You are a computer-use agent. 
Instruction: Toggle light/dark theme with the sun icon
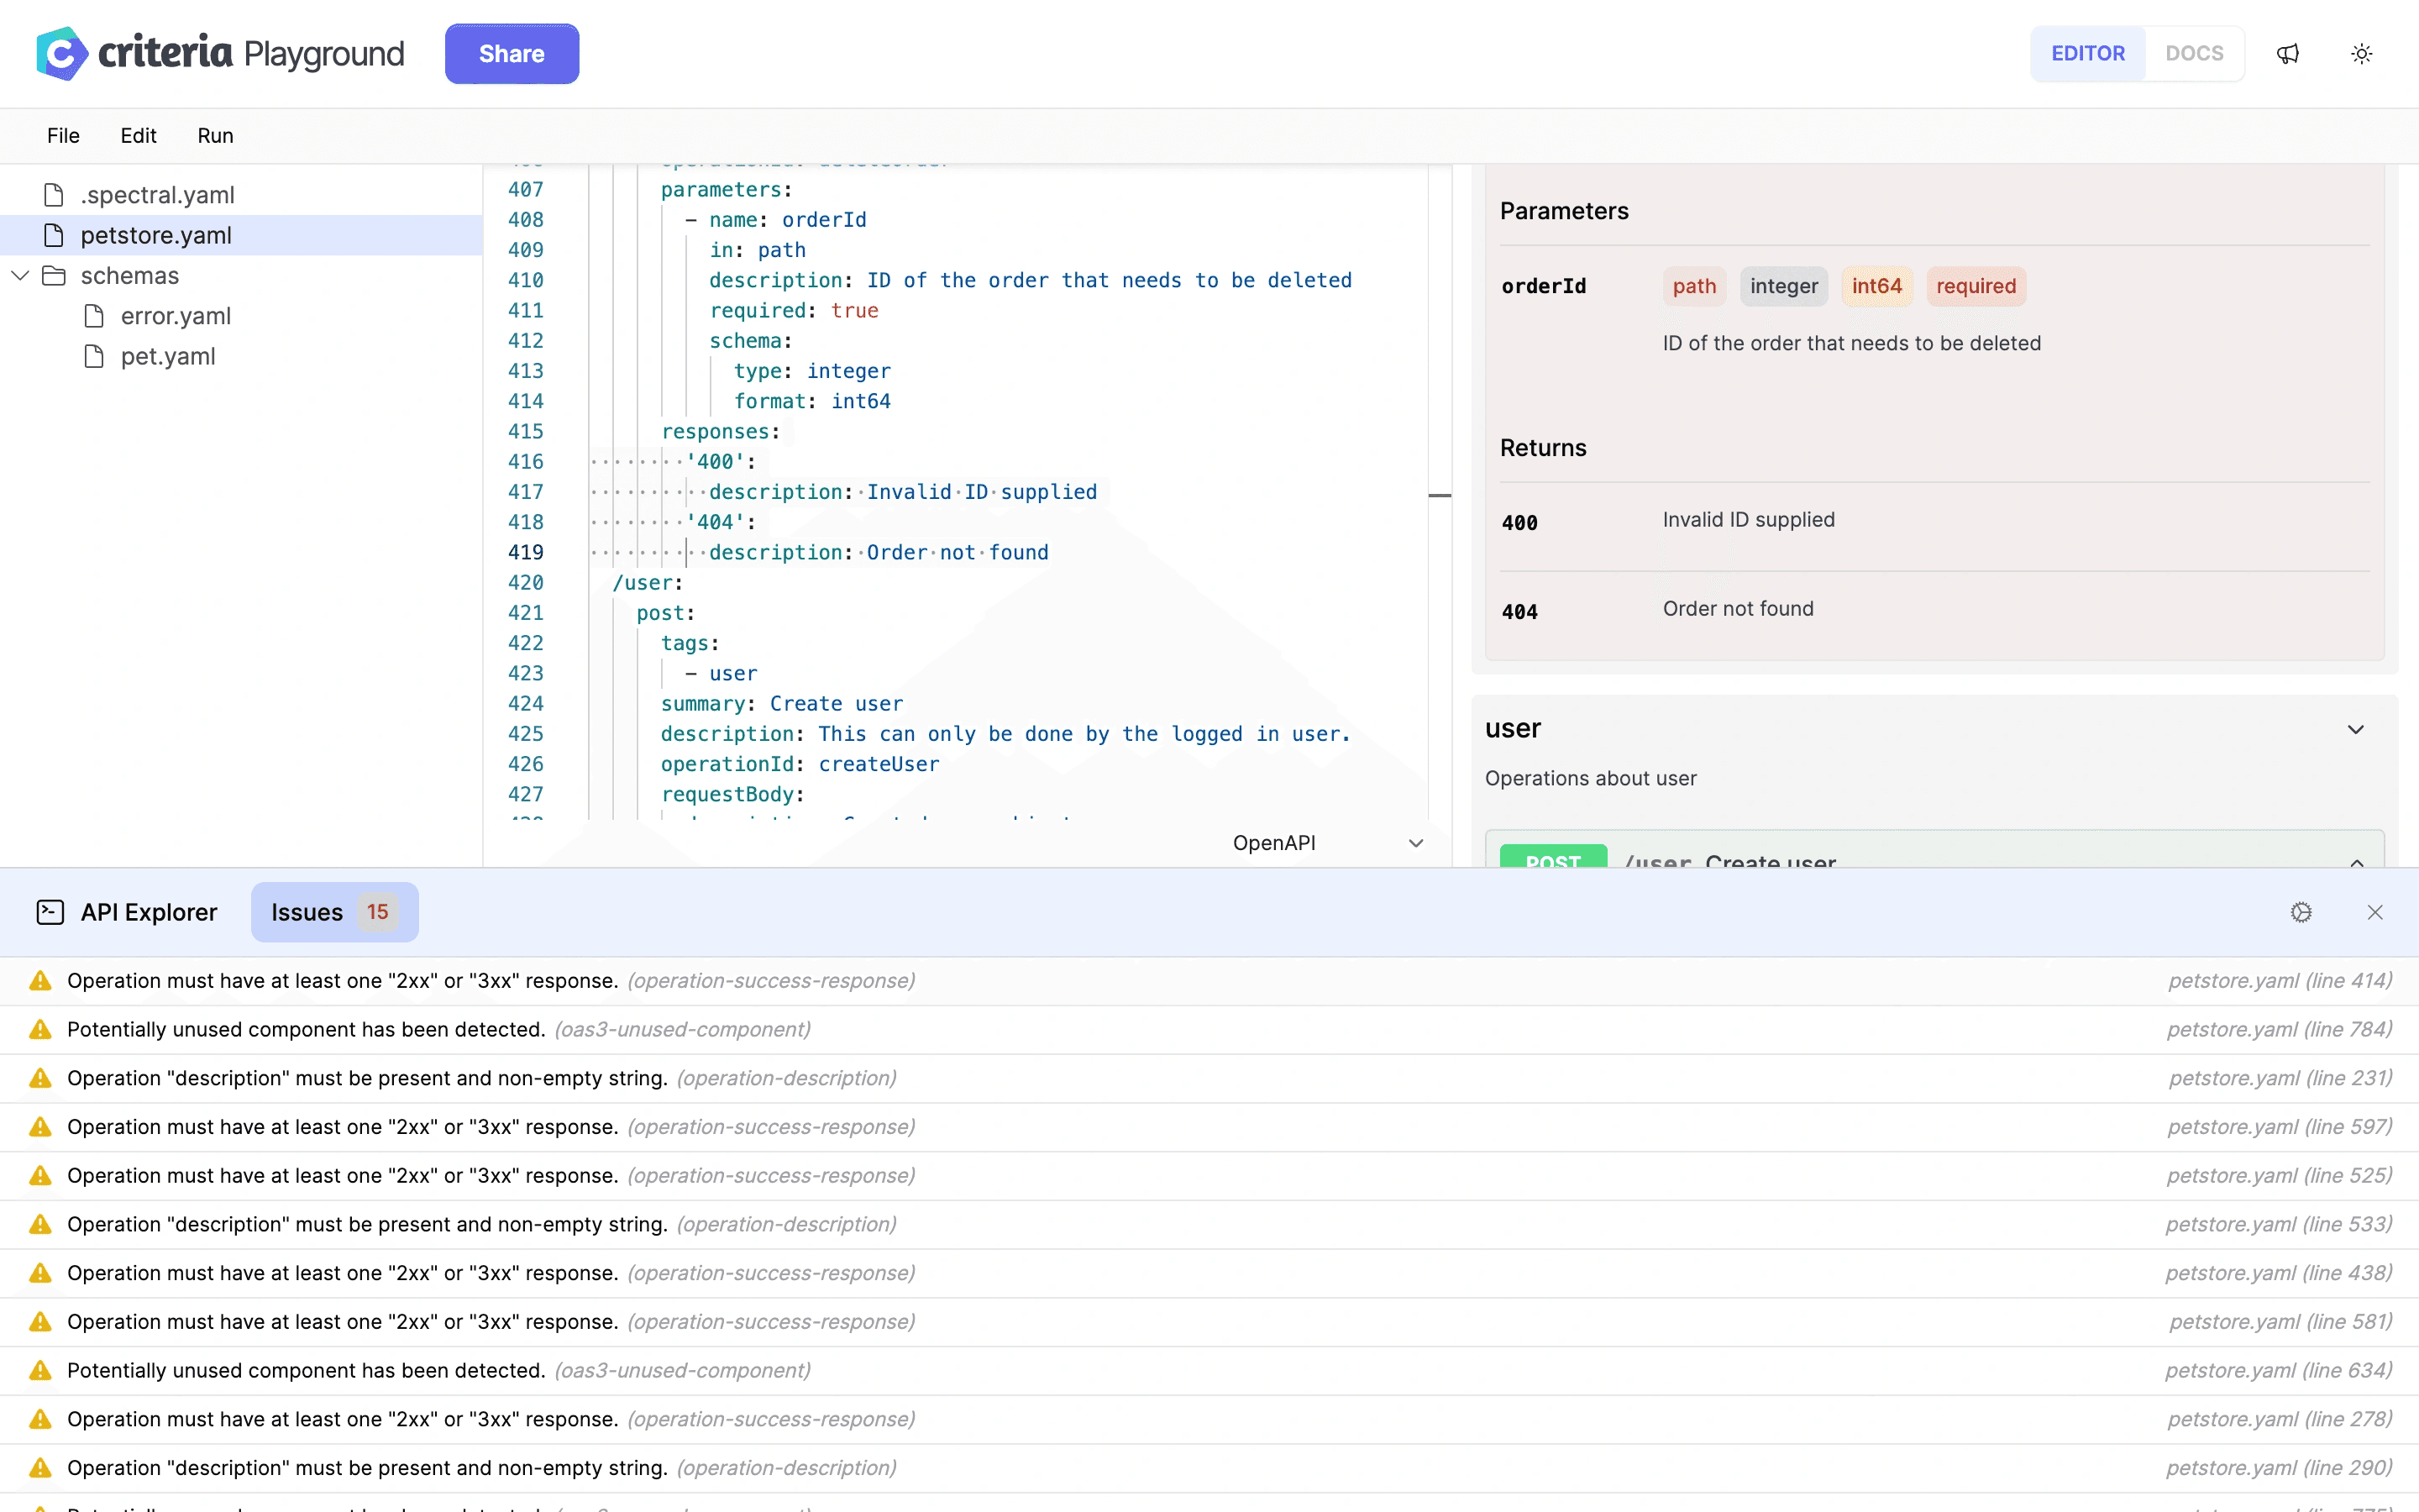click(x=2362, y=53)
